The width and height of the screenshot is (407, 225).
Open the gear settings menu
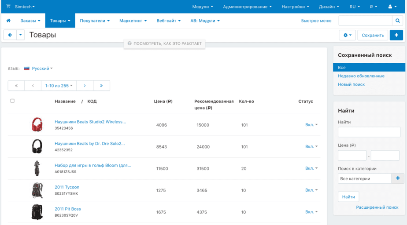[x=347, y=35]
